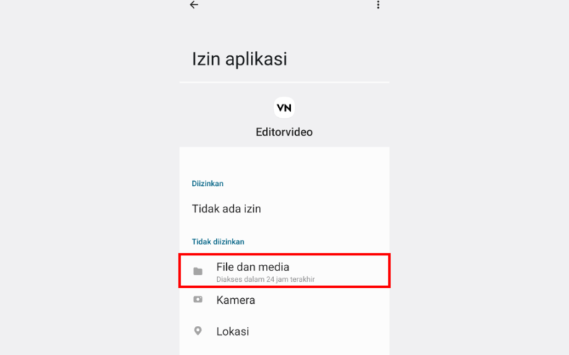
Task: Tap the Diakses dalam 24 jam terakhir subtitle
Action: (265, 279)
